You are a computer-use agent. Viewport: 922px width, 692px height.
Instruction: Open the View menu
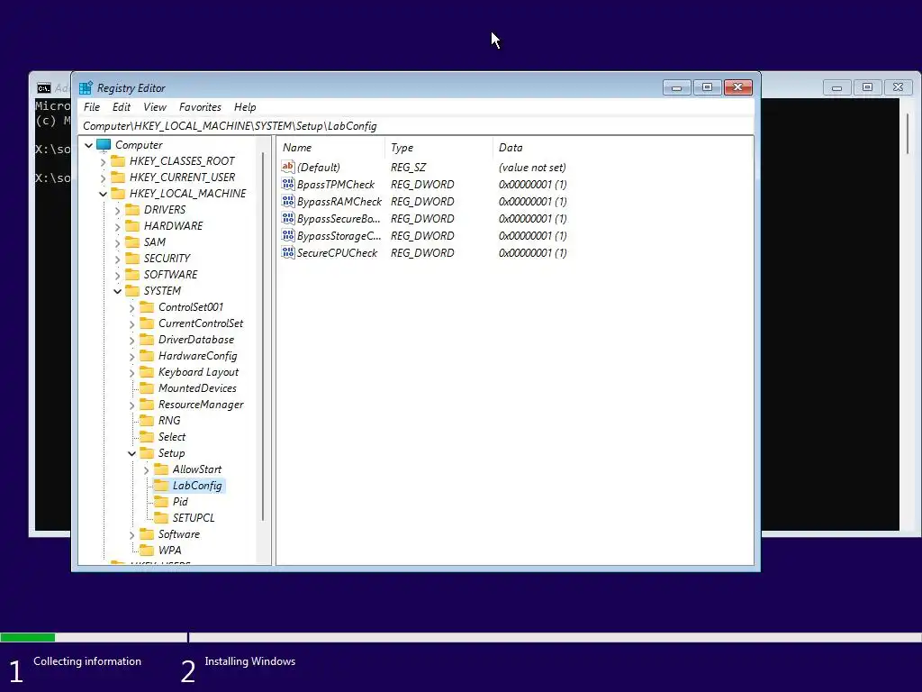click(x=155, y=107)
